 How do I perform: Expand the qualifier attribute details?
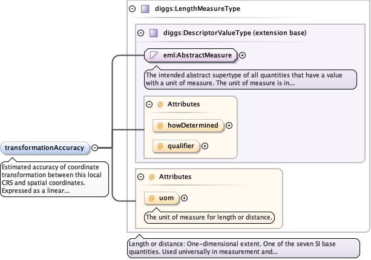205,146
